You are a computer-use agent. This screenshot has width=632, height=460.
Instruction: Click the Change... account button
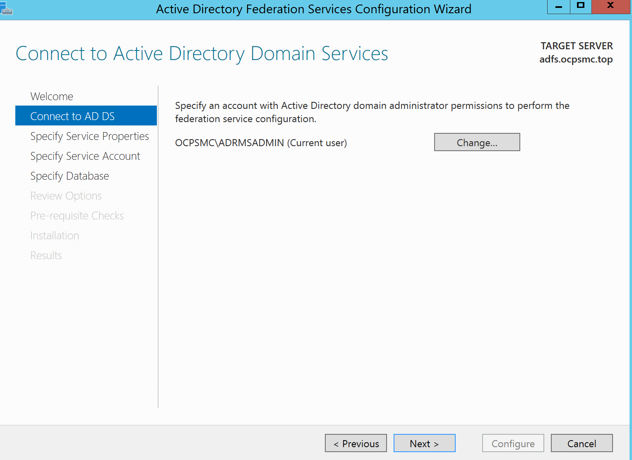477,142
